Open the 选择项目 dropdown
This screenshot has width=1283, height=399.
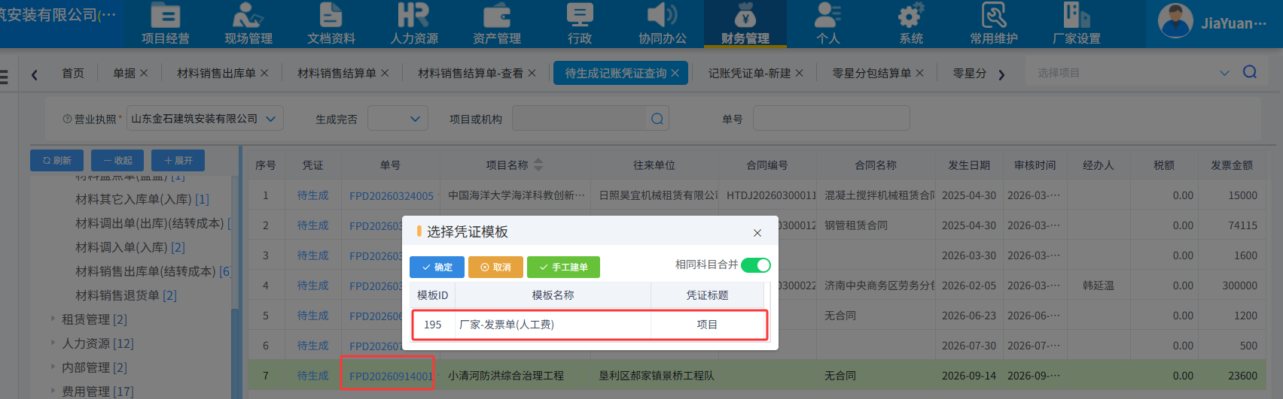click(x=1224, y=73)
